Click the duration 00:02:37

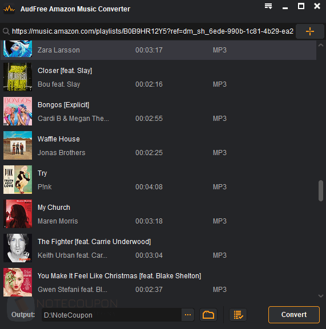click(149, 290)
